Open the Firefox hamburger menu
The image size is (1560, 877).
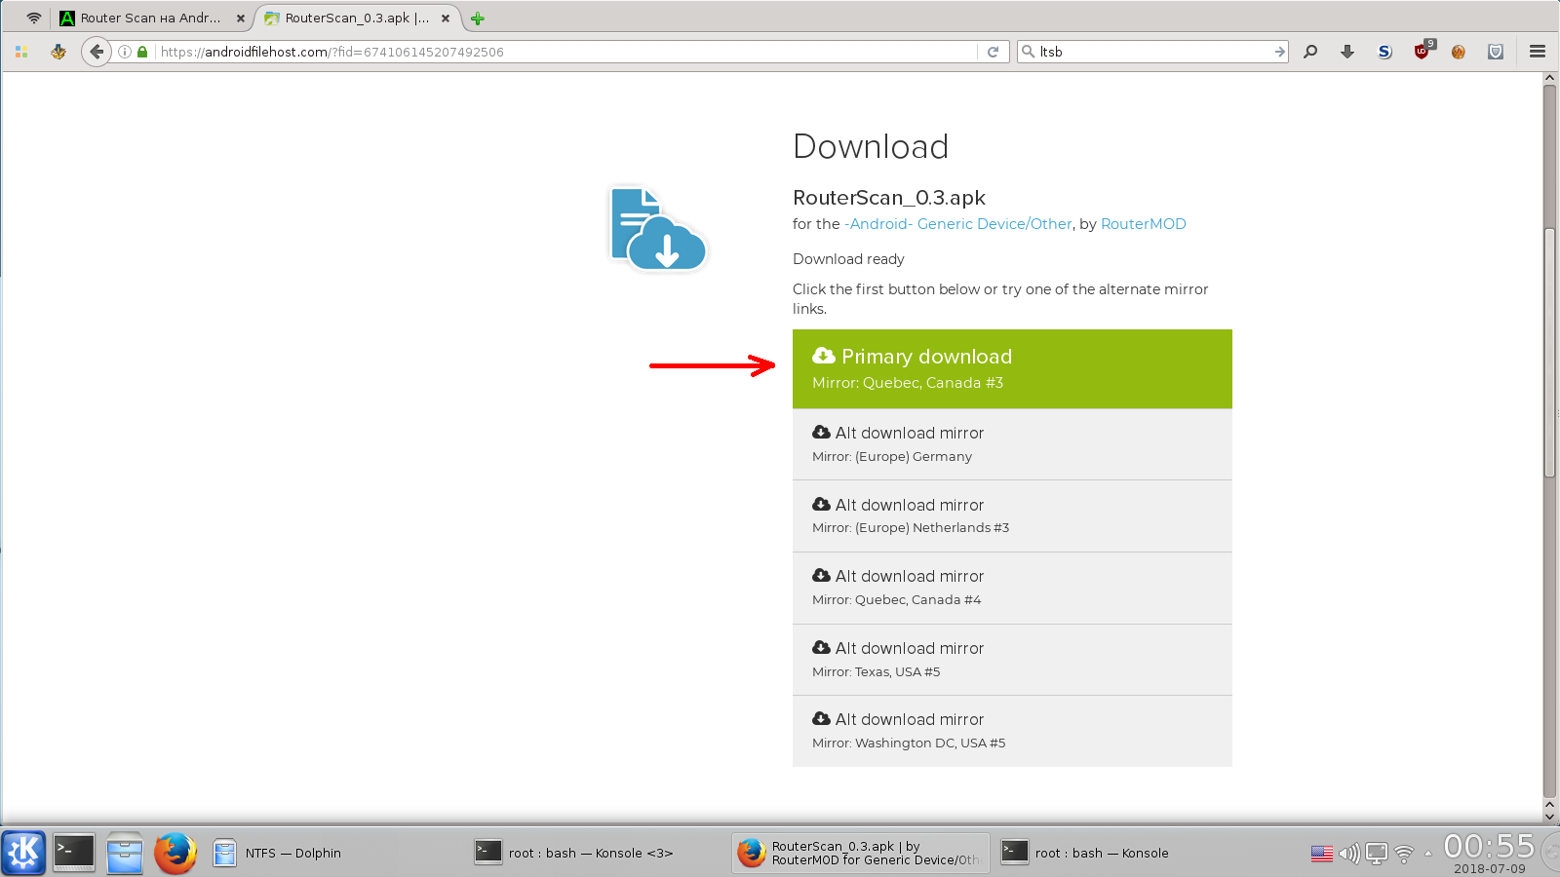[1538, 52]
